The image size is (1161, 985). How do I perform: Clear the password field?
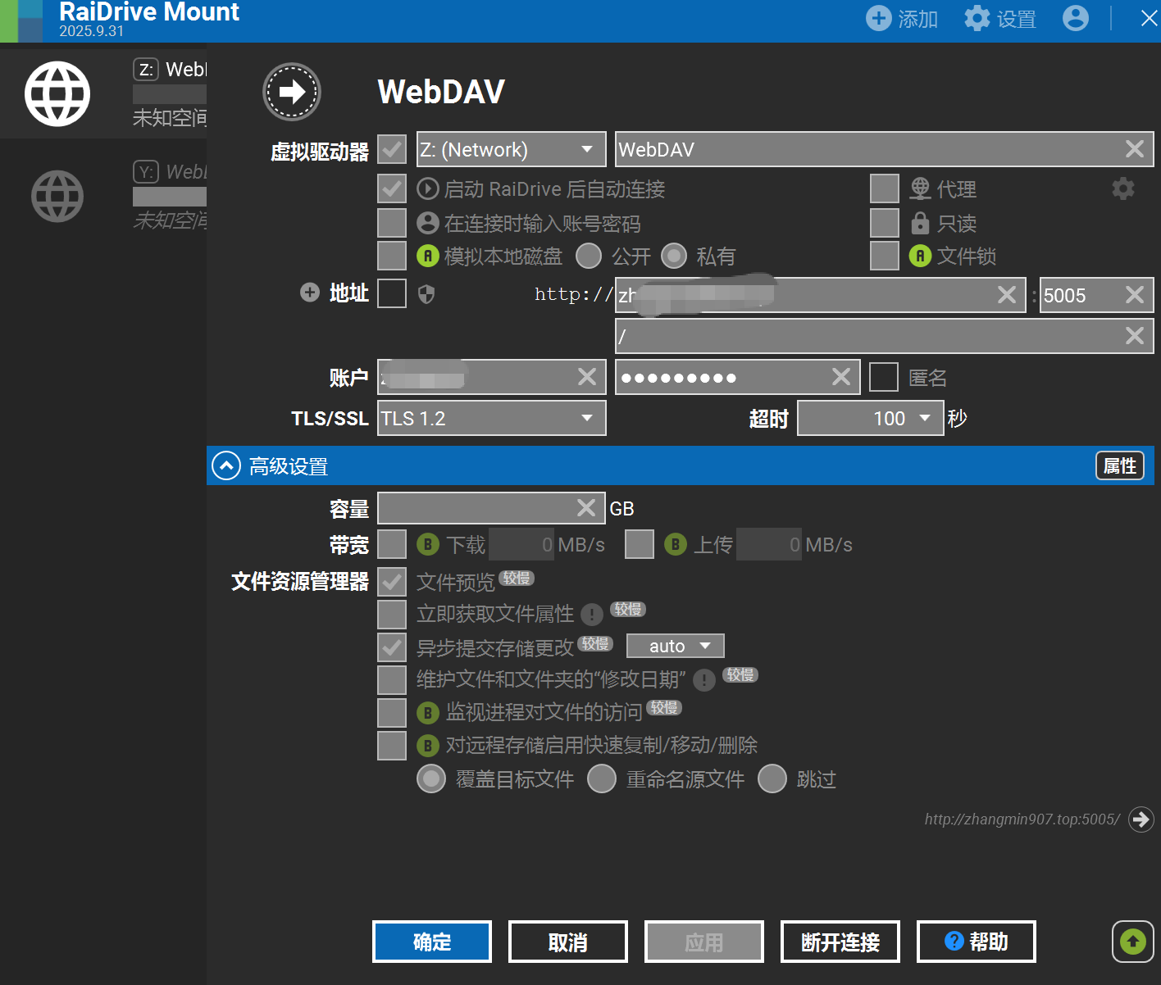pyautogui.click(x=841, y=376)
